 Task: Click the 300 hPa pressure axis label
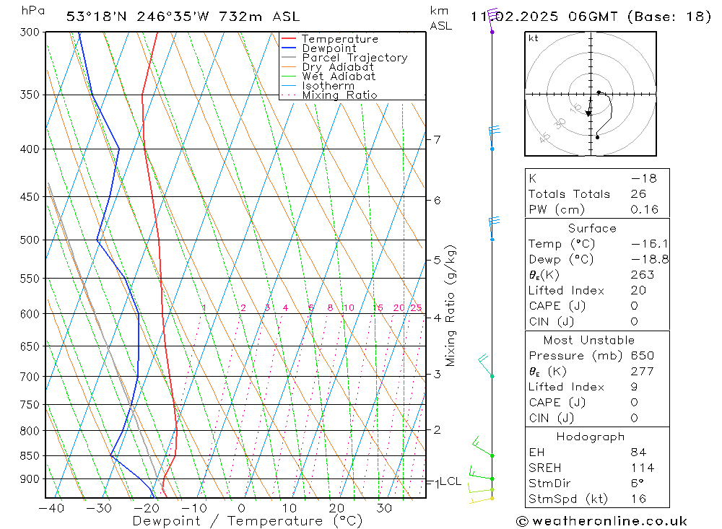pyautogui.click(x=30, y=32)
